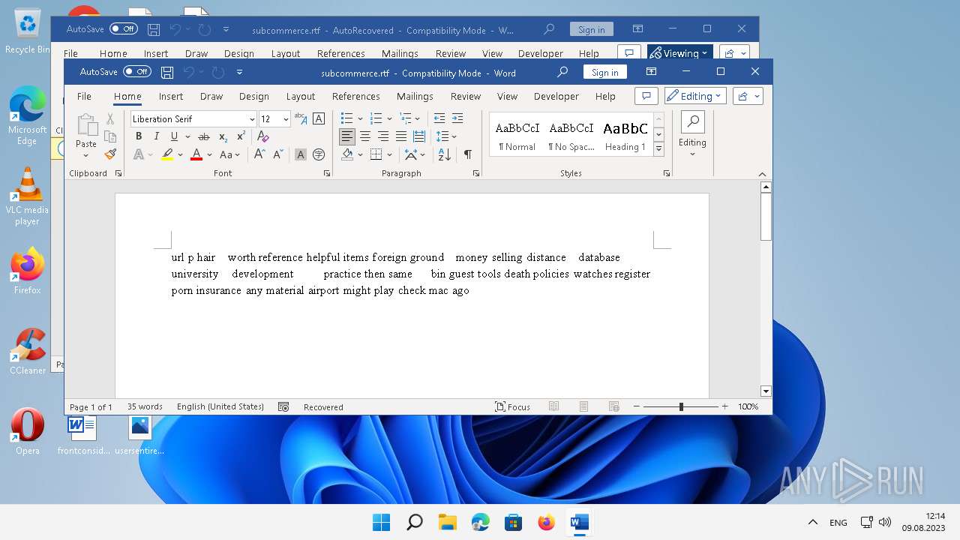The width and height of the screenshot is (960, 540).
Task: Switch to Read Mode view
Action: click(554, 406)
